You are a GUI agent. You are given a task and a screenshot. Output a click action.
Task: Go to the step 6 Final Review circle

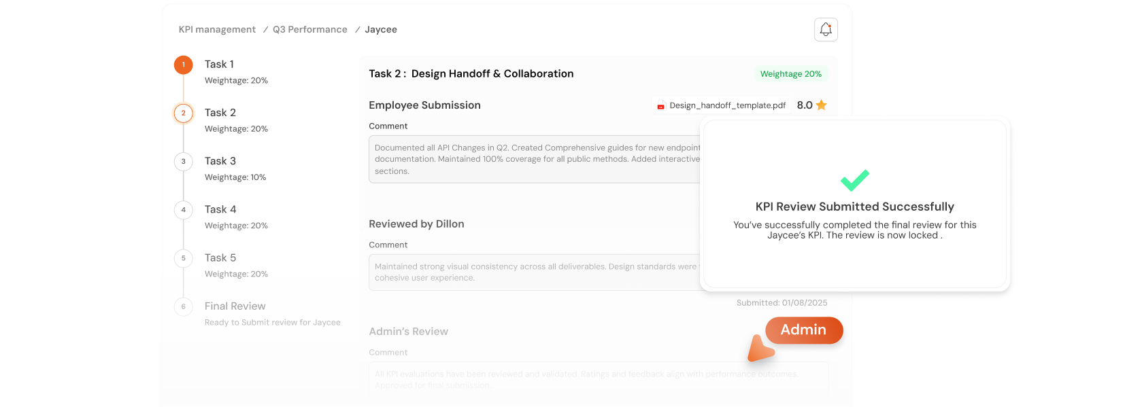(183, 306)
